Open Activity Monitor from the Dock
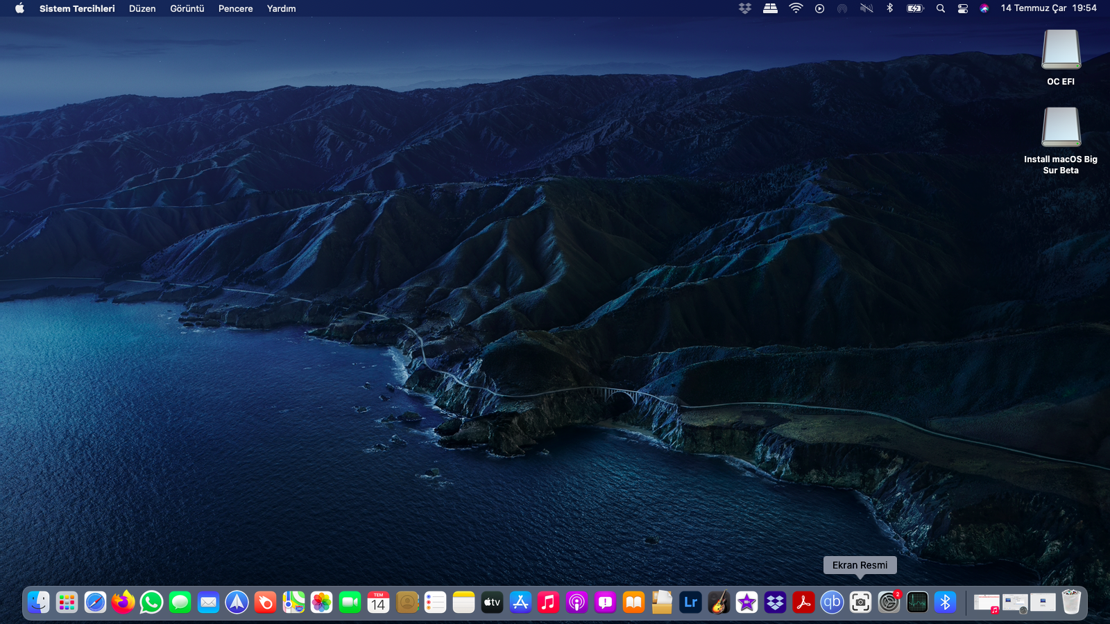Image resolution: width=1110 pixels, height=624 pixels. (x=917, y=602)
